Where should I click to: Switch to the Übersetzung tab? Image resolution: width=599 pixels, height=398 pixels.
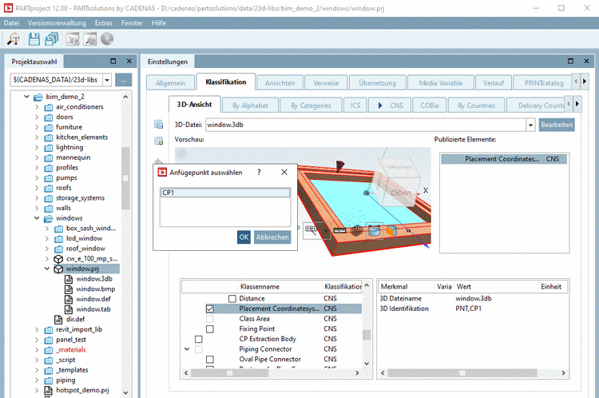pyautogui.click(x=378, y=83)
